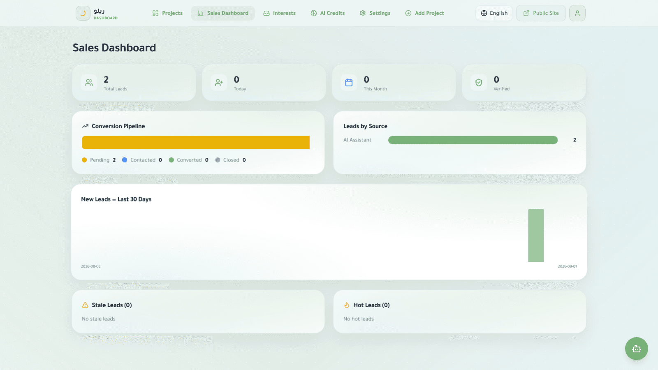The image size is (658, 370).
Task: Select the green Converted legend dot
Action: (x=171, y=160)
